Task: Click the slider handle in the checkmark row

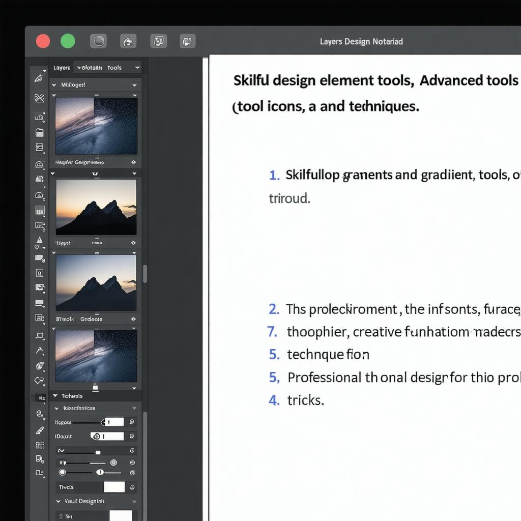Action: point(98,452)
